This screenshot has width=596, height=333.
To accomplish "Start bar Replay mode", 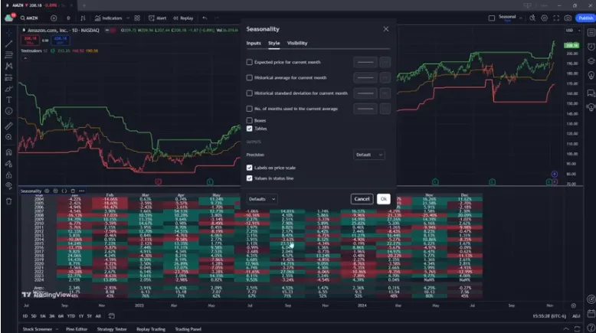I will click(183, 18).
